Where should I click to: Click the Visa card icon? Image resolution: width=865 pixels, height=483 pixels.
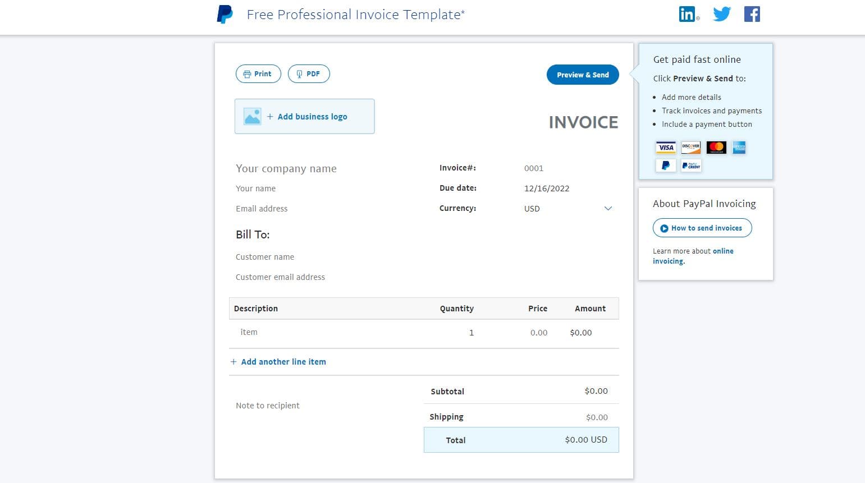(666, 148)
